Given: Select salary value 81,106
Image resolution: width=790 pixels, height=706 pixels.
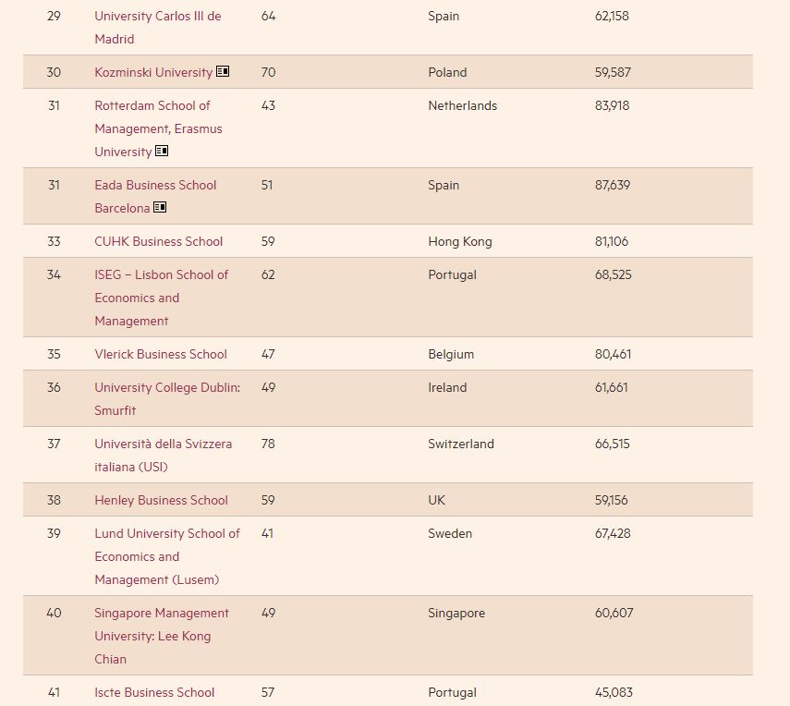Looking at the screenshot, I should coord(612,242).
